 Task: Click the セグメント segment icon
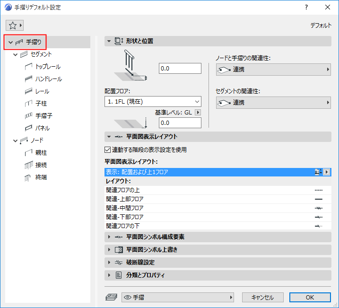[x=24, y=54]
